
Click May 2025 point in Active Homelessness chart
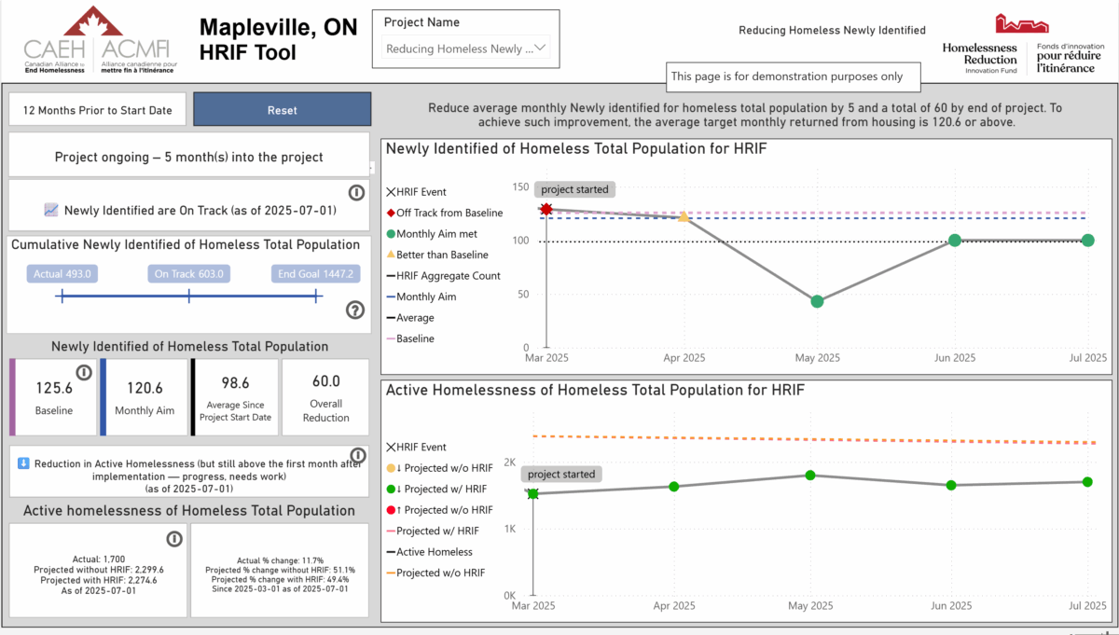point(810,476)
